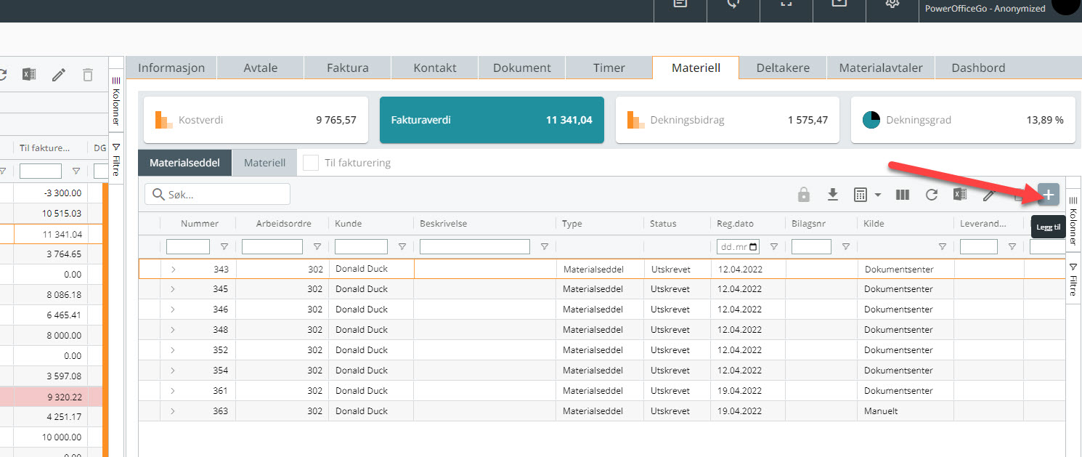The height and width of the screenshot is (457, 1082).
Task: Click the Reg.dato date filter field
Action: pyautogui.click(x=739, y=247)
